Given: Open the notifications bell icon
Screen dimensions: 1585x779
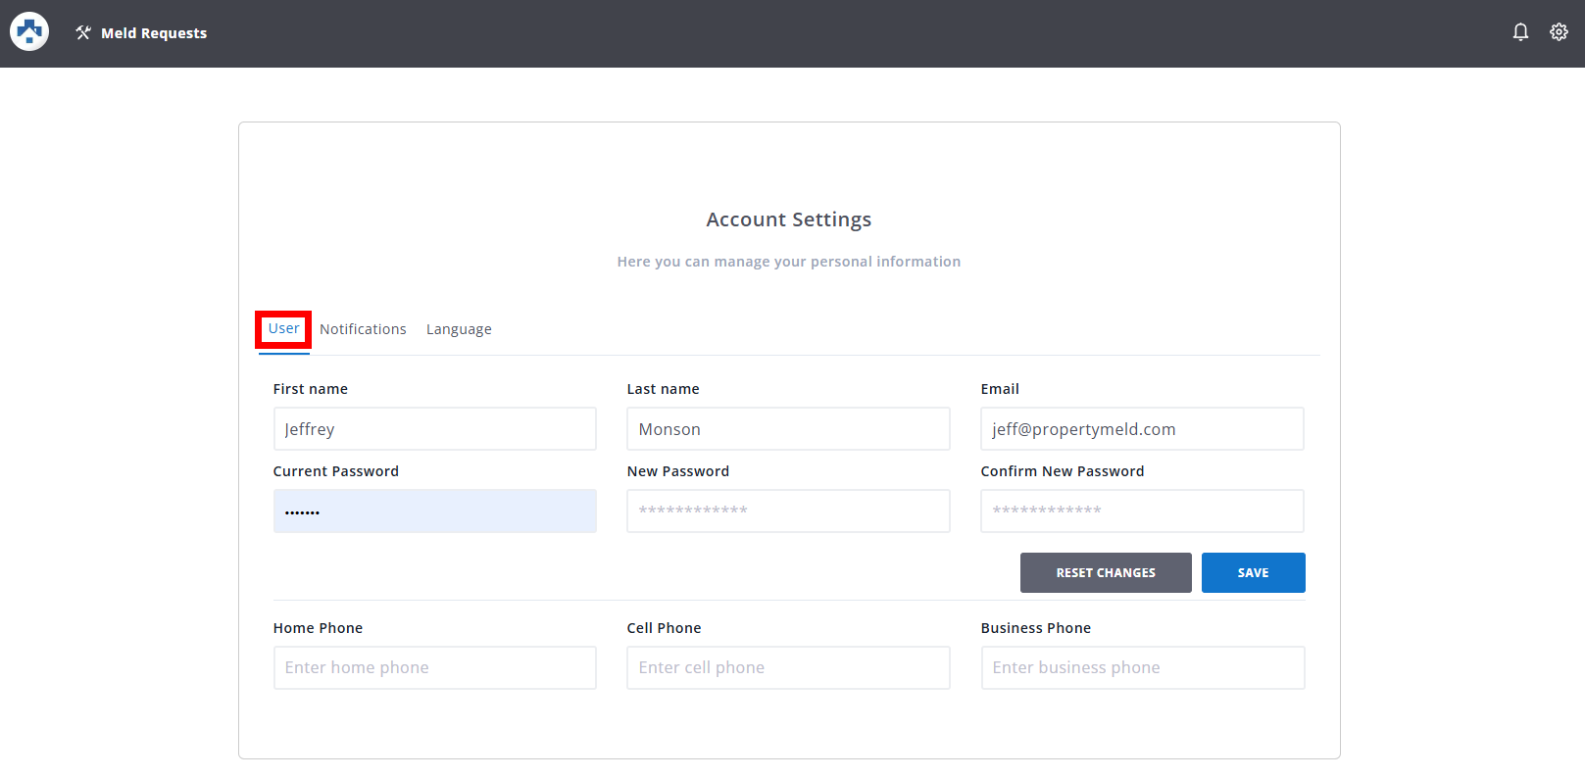Looking at the screenshot, I should pos(1520,32).
